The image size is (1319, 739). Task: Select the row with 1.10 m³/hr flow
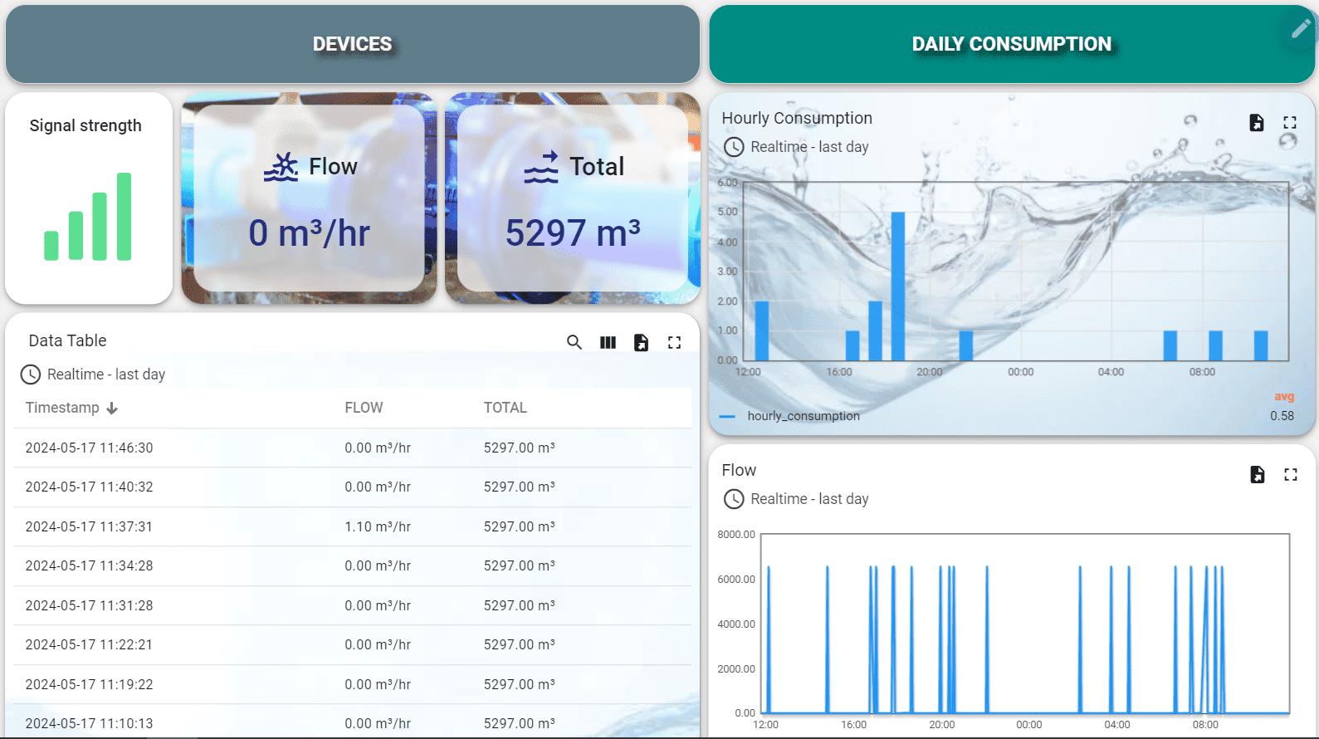(x=352, y=526)
